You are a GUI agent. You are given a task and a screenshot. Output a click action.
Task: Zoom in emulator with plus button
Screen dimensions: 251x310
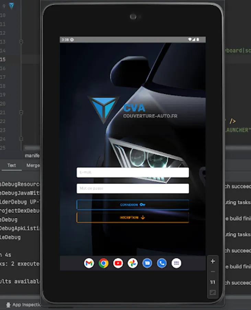pyautogui.click(x=213, y=261)
